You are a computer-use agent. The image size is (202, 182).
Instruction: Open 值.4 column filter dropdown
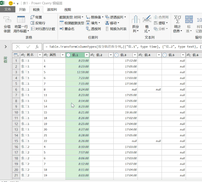159,55
